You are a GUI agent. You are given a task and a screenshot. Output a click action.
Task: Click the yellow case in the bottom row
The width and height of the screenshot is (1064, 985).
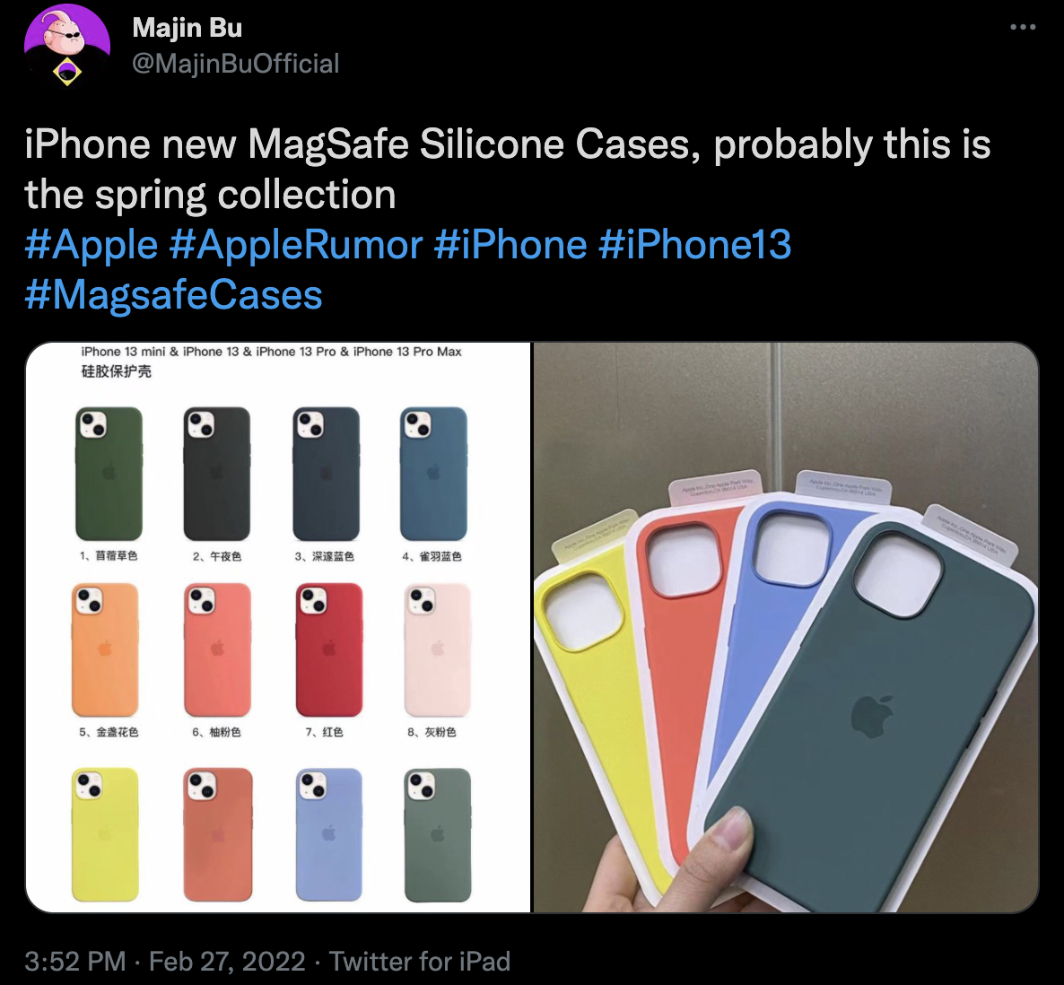tap(105, 834)
